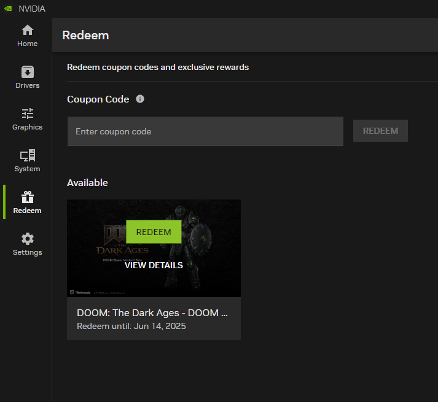
Task: Click the NVIDIA logo in title bar
Action: click(7, 9)
